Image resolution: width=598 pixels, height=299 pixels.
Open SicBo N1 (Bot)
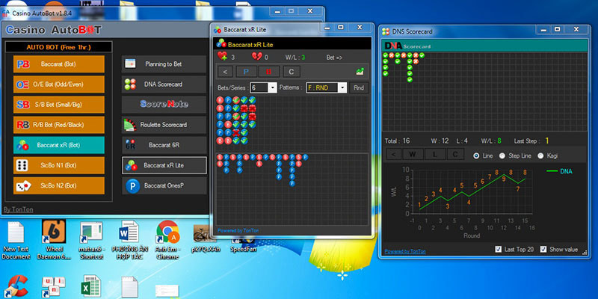pyautogui.click(x=59, y=165)
